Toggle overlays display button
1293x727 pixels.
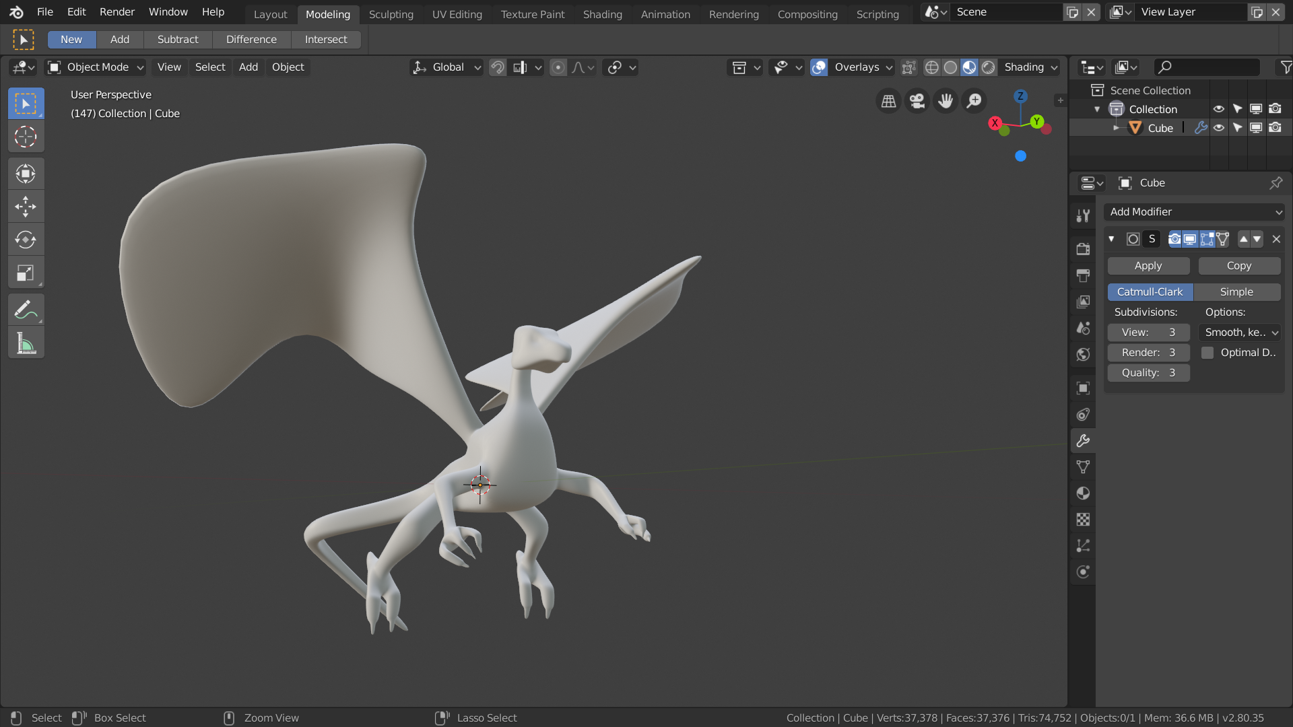coord(819,67)
